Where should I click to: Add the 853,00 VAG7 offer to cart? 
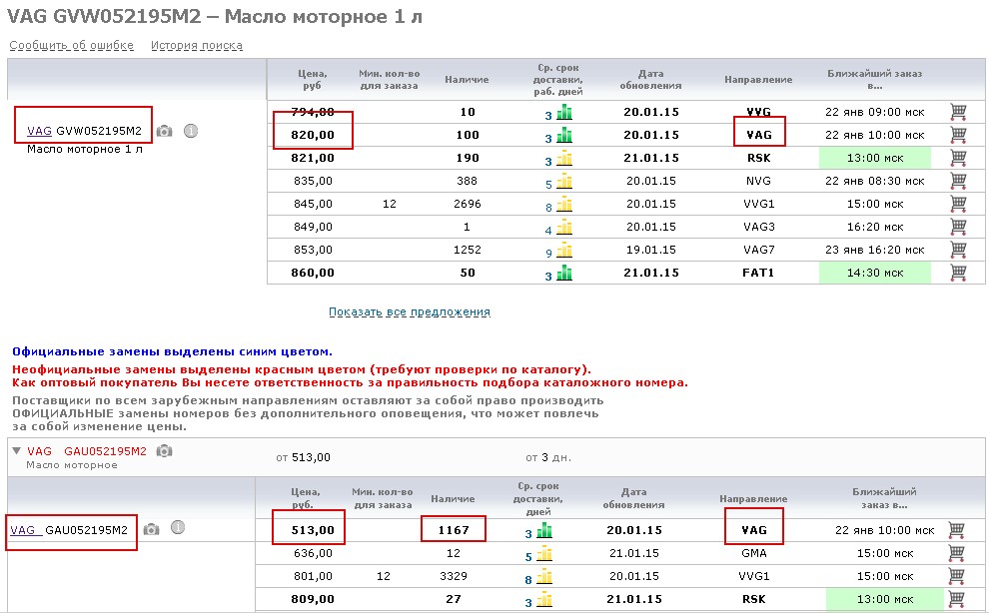(958, 250)
